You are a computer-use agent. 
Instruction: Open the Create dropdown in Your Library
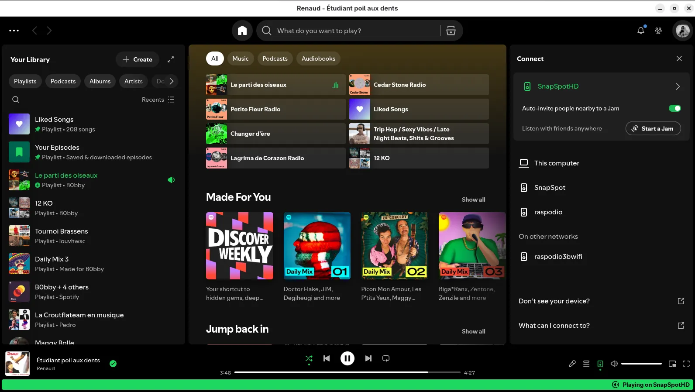coord(138,59)
